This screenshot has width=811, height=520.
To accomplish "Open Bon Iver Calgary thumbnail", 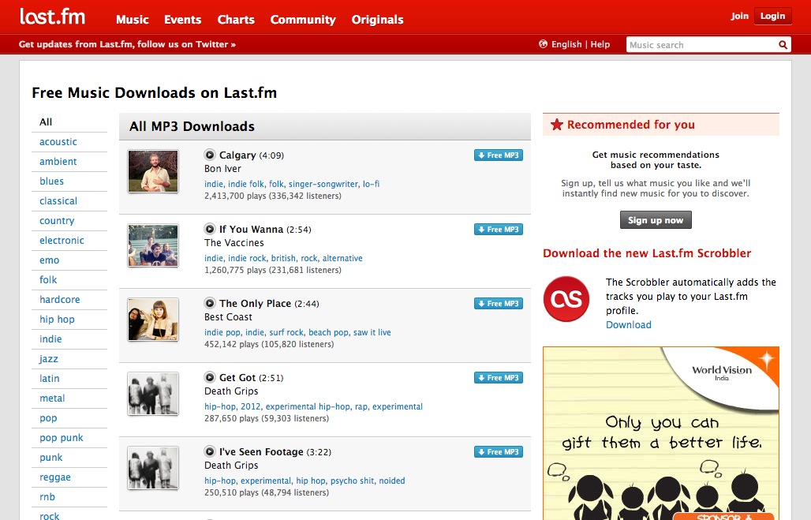I will 153,171.
